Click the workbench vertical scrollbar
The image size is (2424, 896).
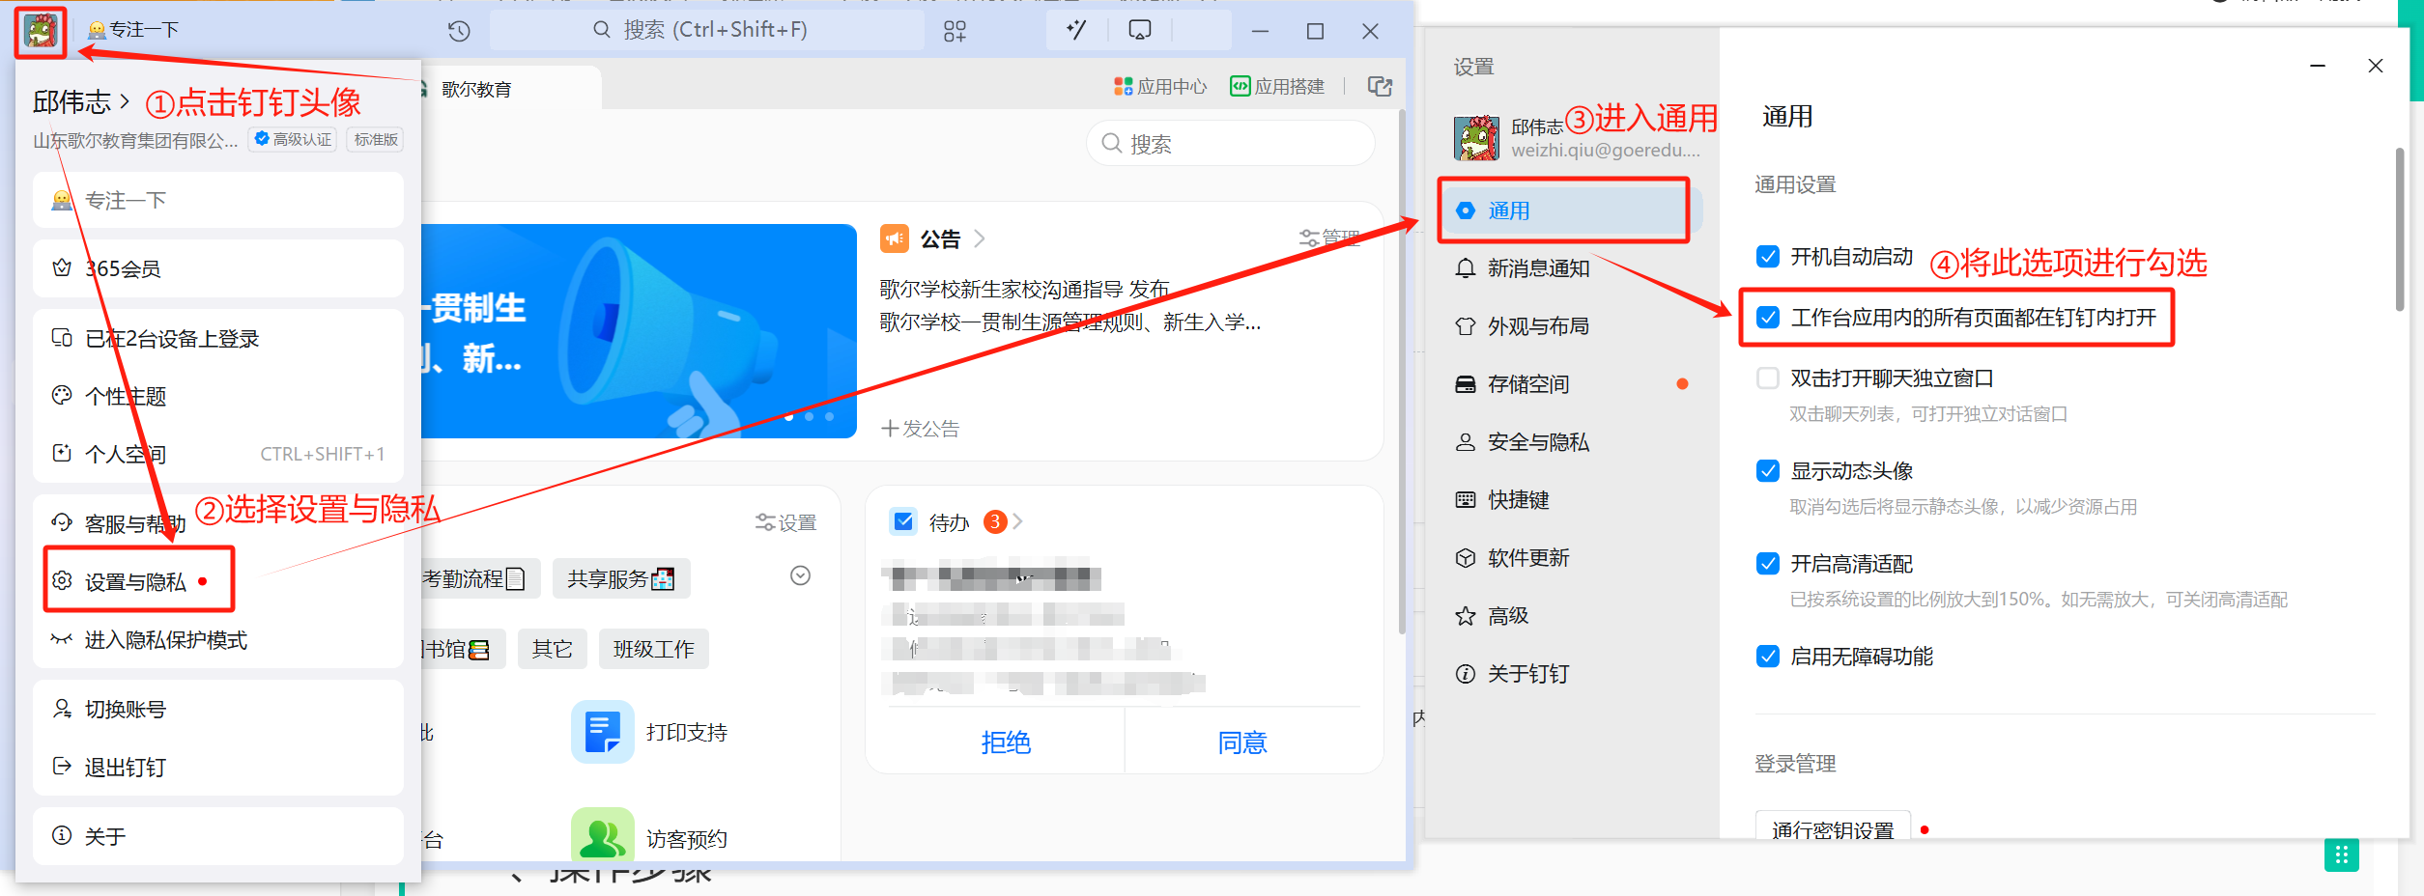point(1402,372)
